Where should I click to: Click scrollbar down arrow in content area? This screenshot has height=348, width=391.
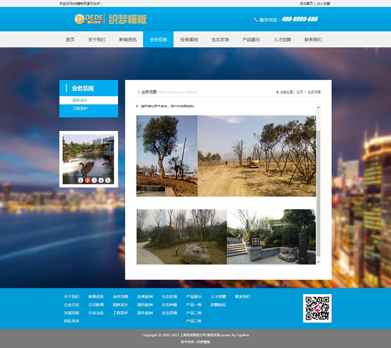[x=318, y=261]
